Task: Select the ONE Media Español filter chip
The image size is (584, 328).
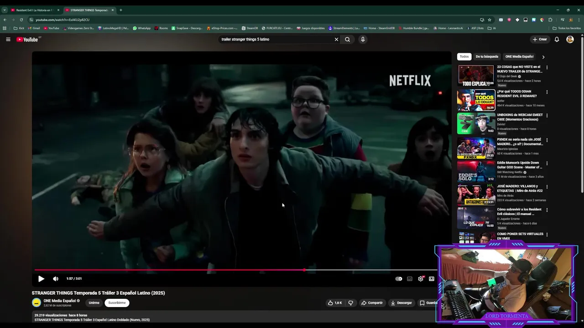Action: 519,56
